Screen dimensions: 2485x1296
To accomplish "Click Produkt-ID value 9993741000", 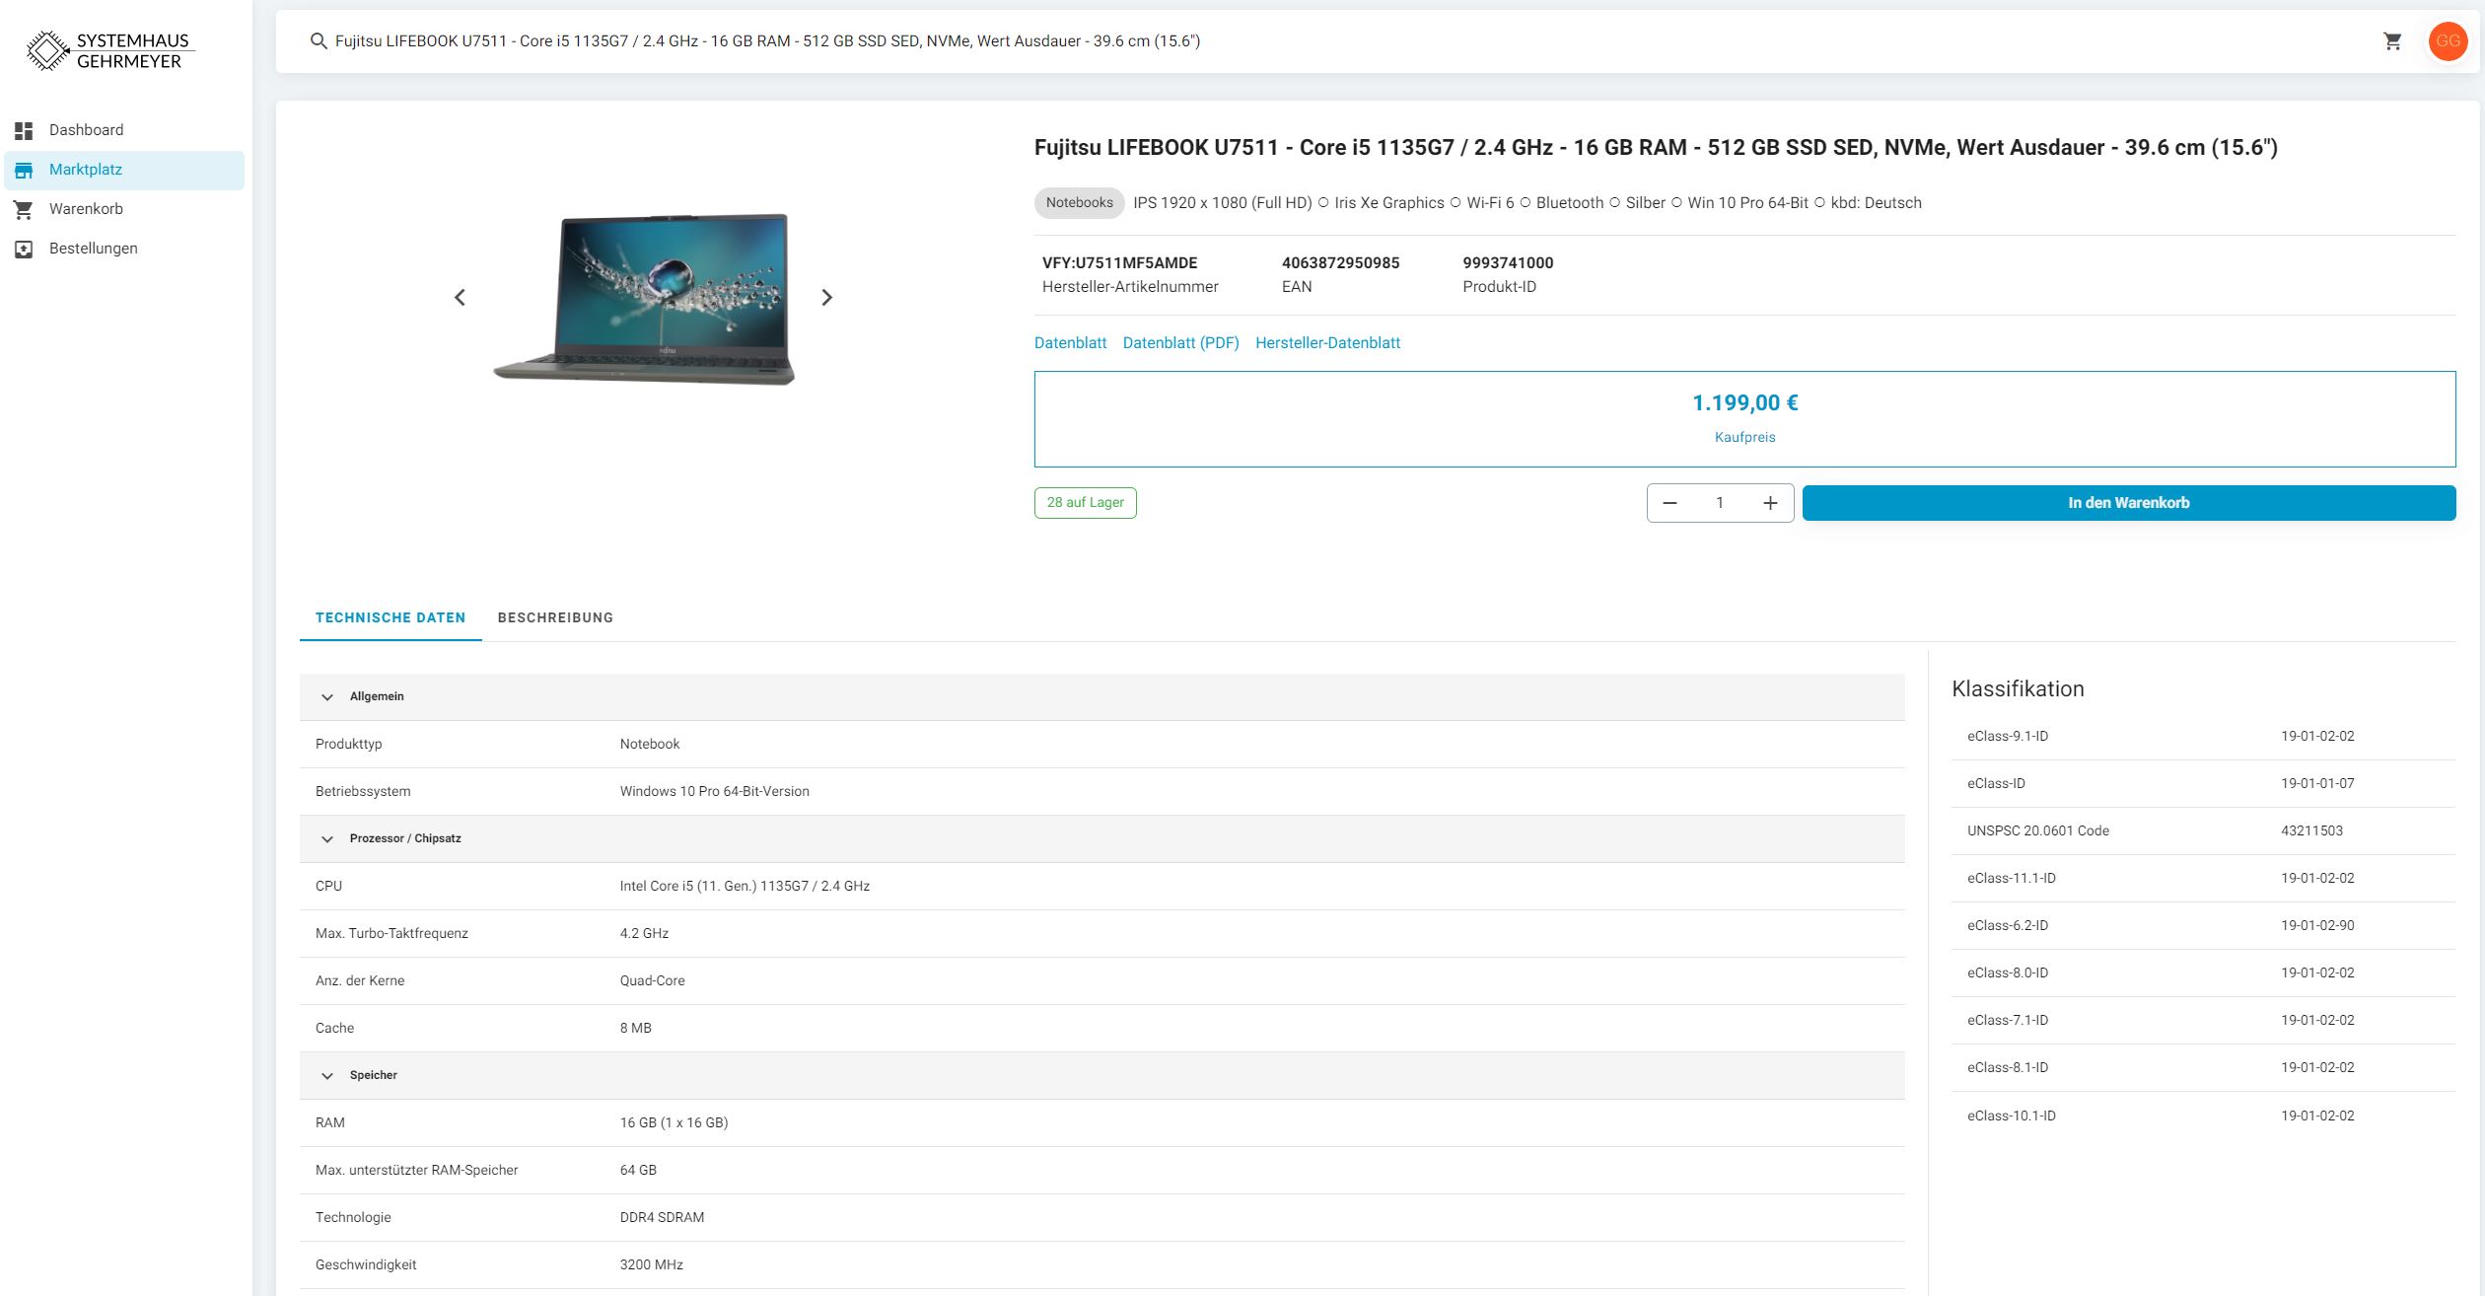I will point(1508,263).
